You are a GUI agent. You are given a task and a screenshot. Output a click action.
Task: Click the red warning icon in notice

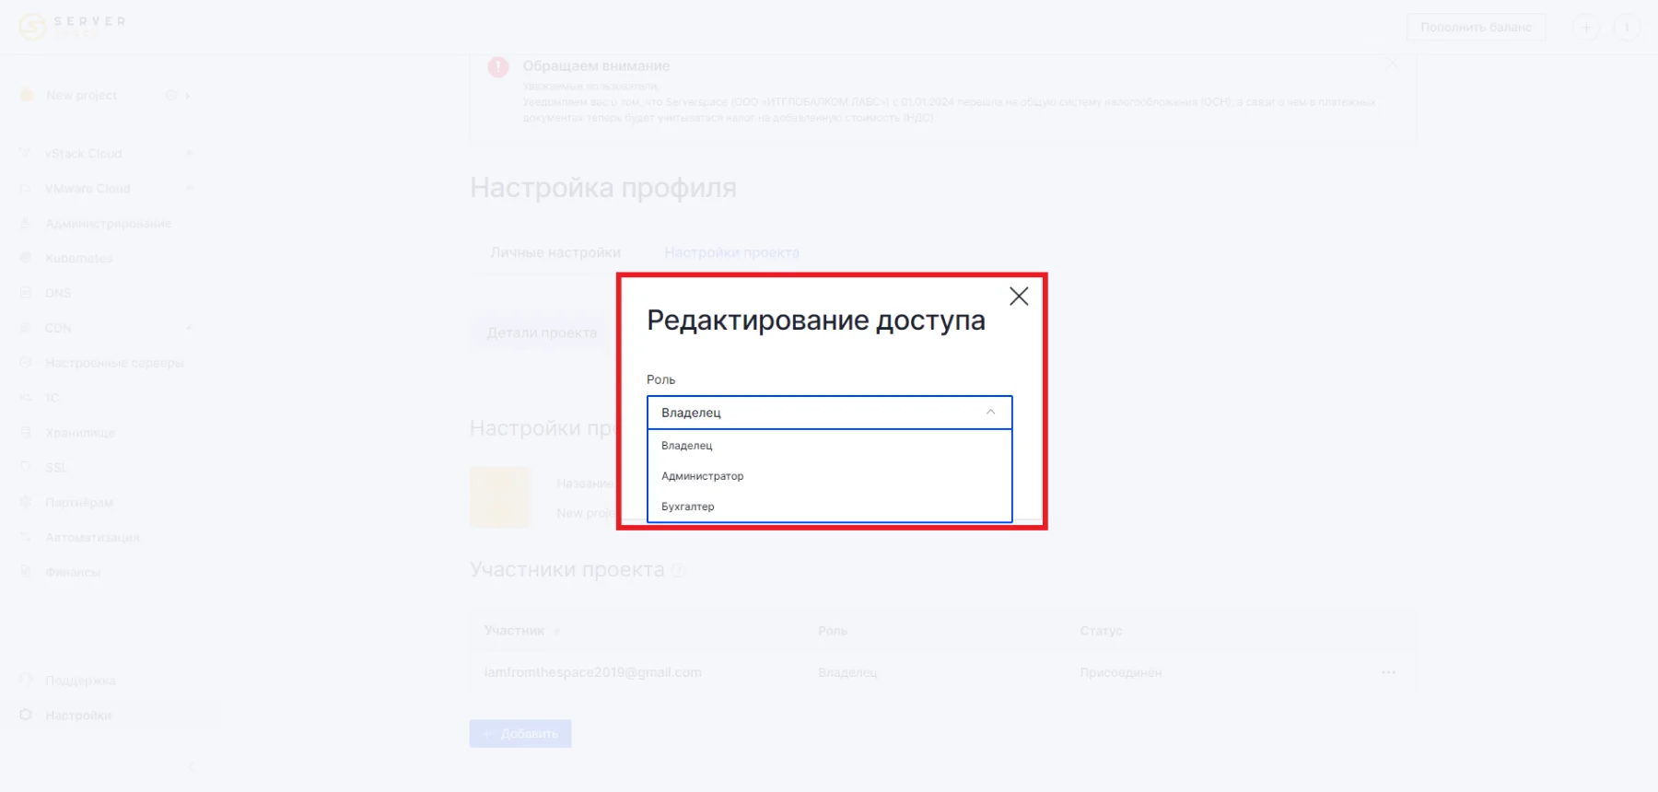pos(498,66)
